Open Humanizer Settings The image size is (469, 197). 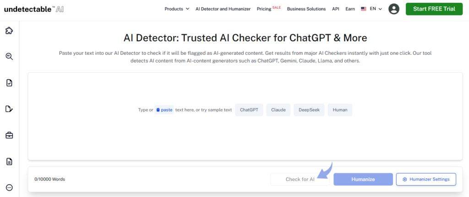click(x=426, y=179)
